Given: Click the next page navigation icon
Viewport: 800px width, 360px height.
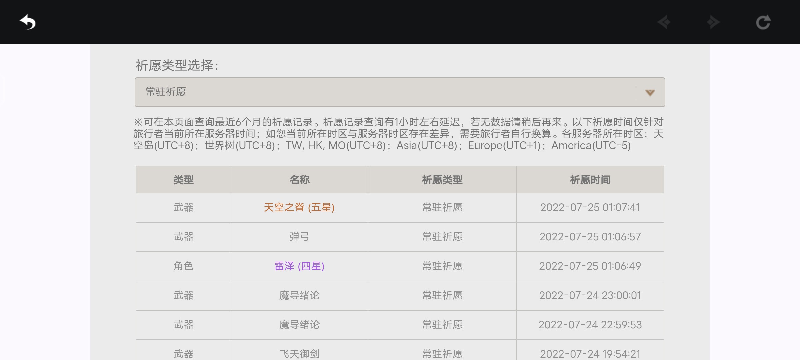Looking at the screenshot, I should tap(713, 22).
